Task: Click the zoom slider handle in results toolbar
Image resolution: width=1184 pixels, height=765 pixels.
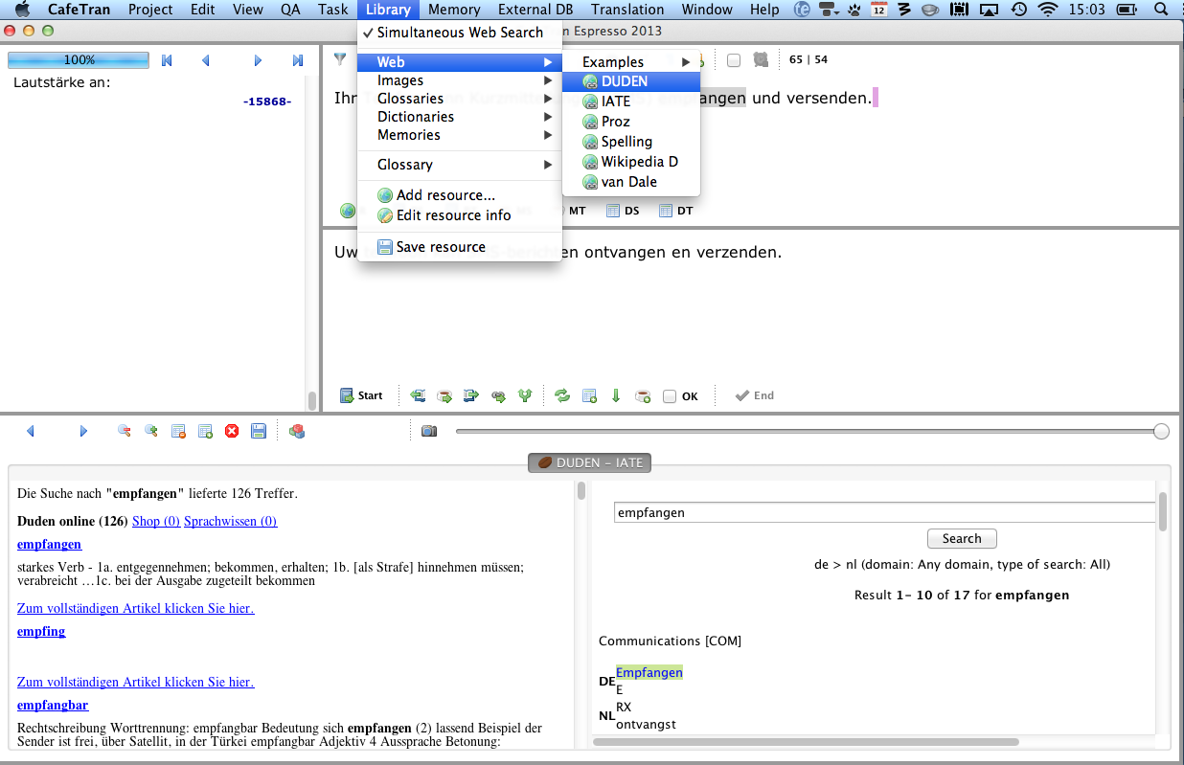Action: [1161, 432]
